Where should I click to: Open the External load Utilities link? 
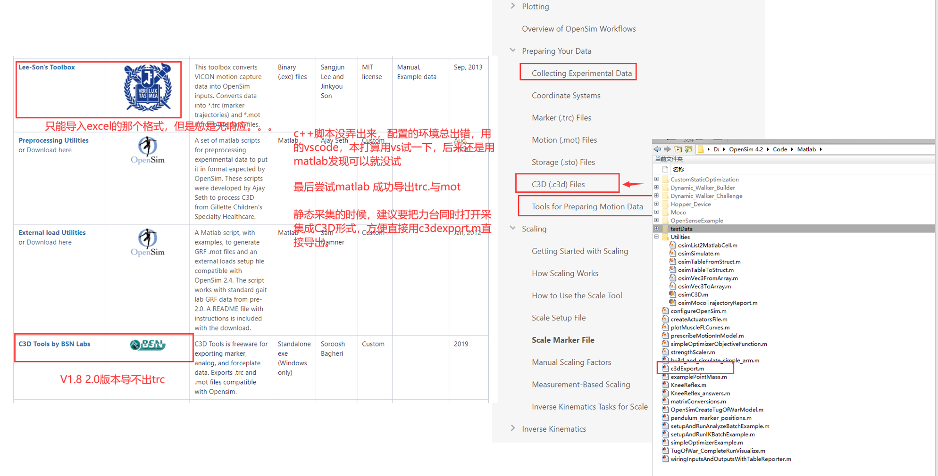[x=52, y=232]
